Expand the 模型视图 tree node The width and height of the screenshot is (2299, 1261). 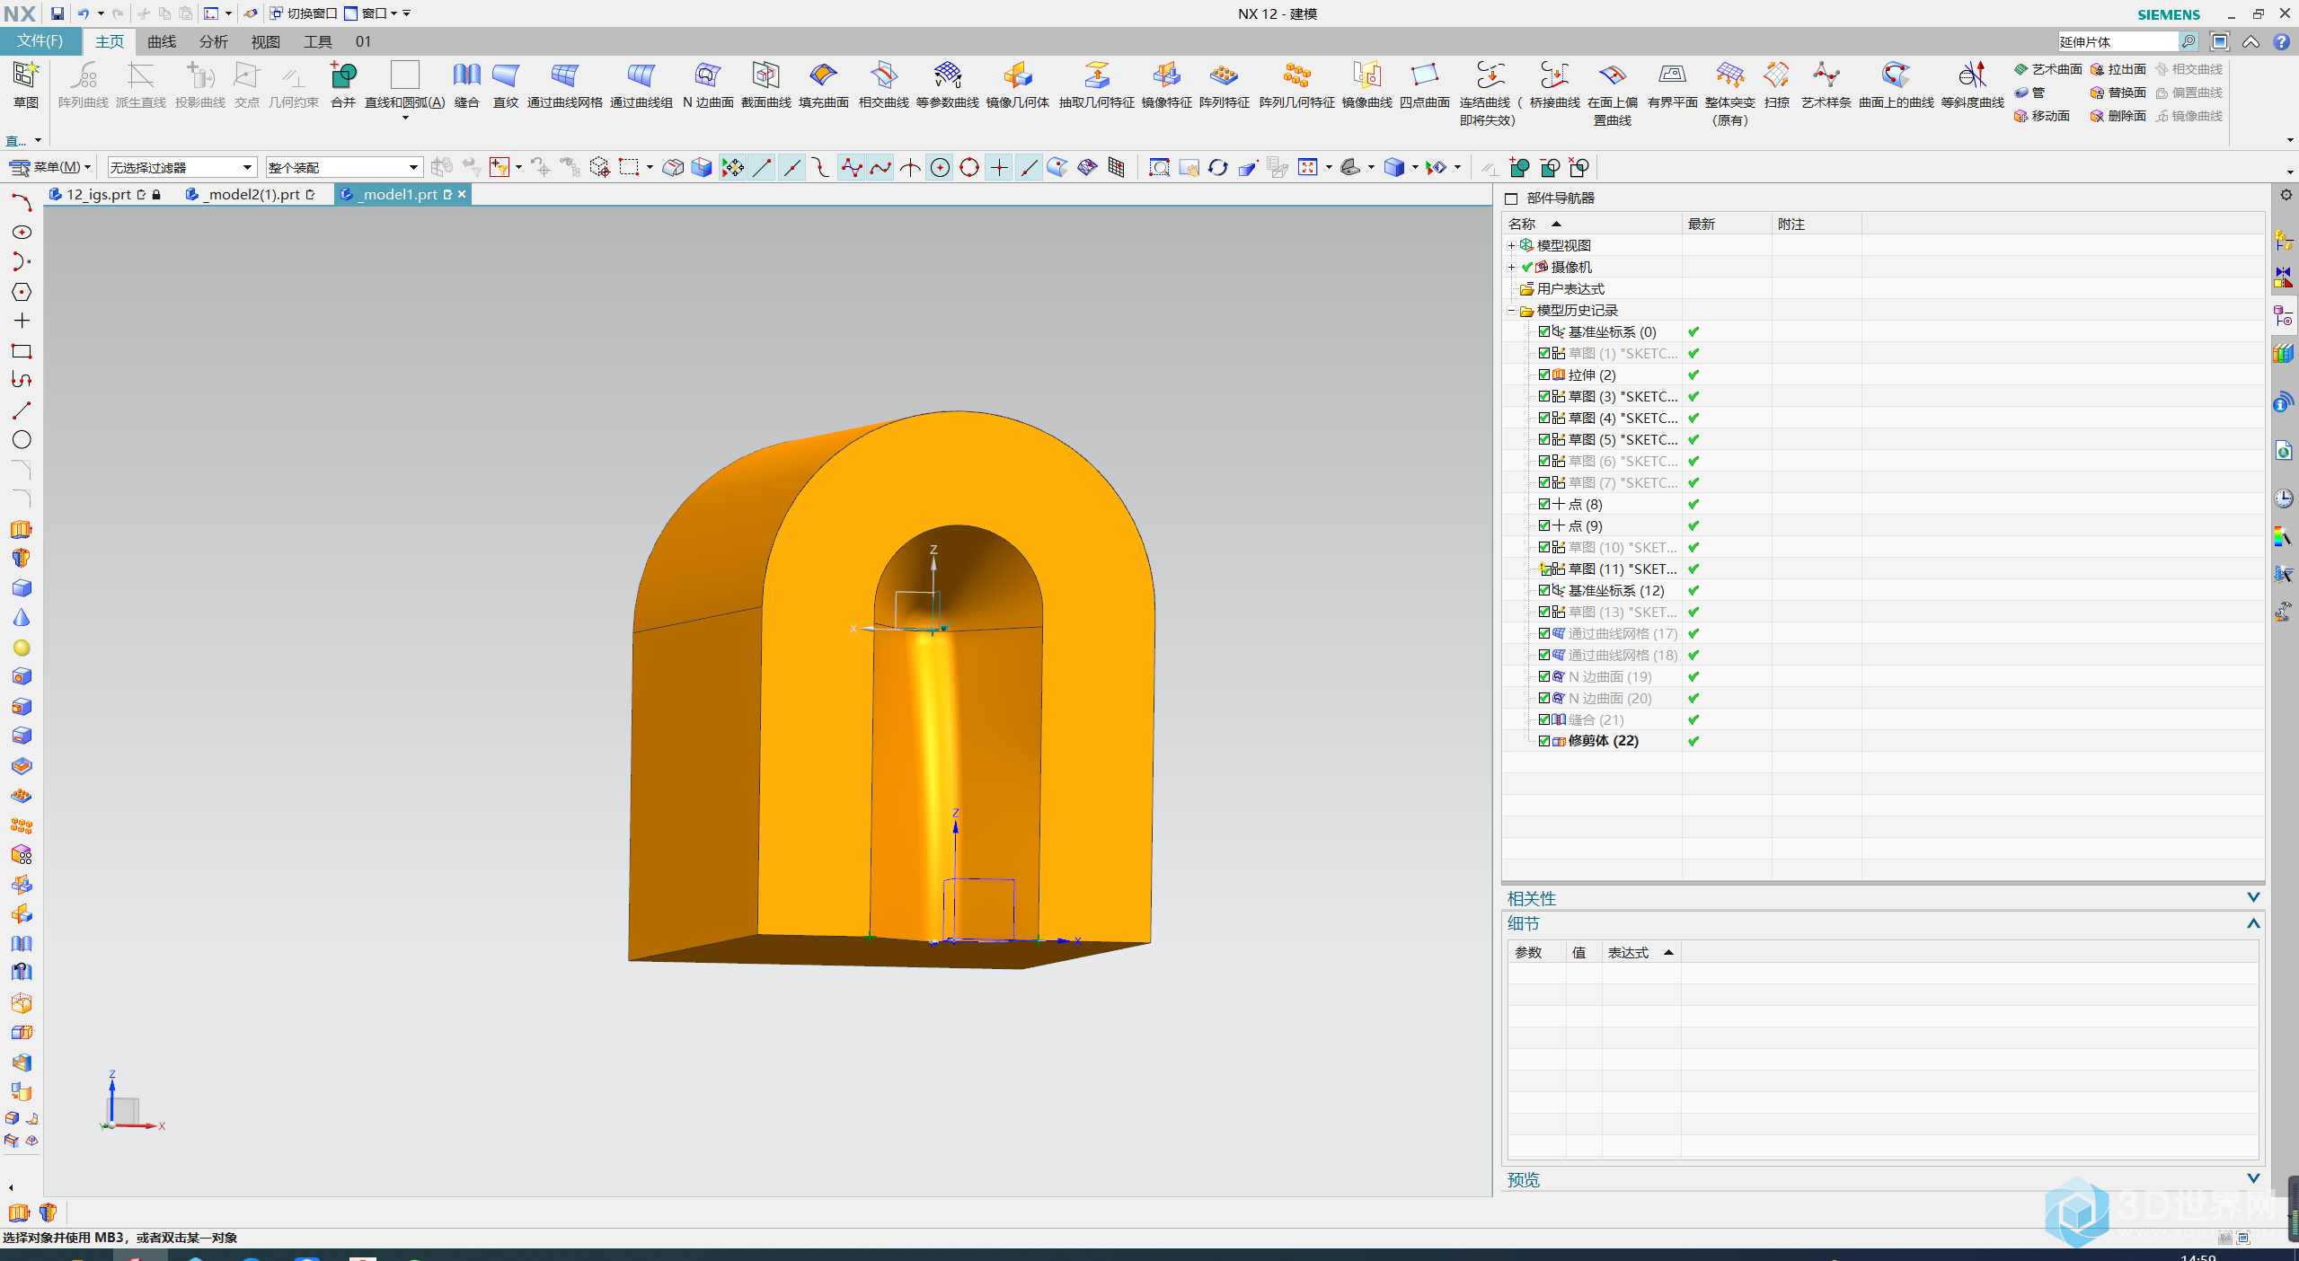(1511, 245)
